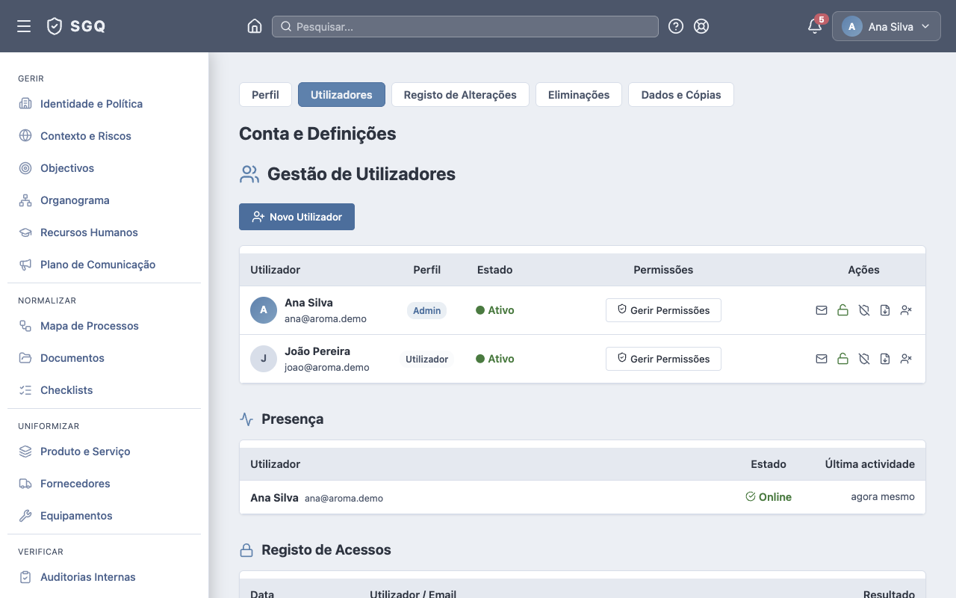Click the clipboard icon beside Auditorias Internas
The width and height of the screenshot is (956, 598).
(x=25, y=576)
